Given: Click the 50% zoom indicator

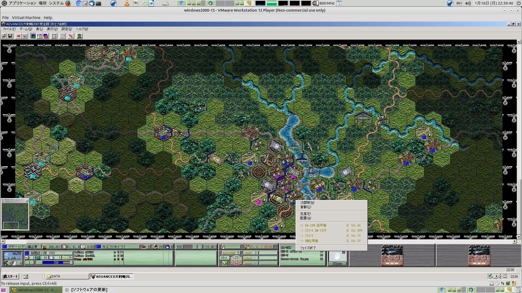Looking at the screenshot, I should click(x=179, y=247).
